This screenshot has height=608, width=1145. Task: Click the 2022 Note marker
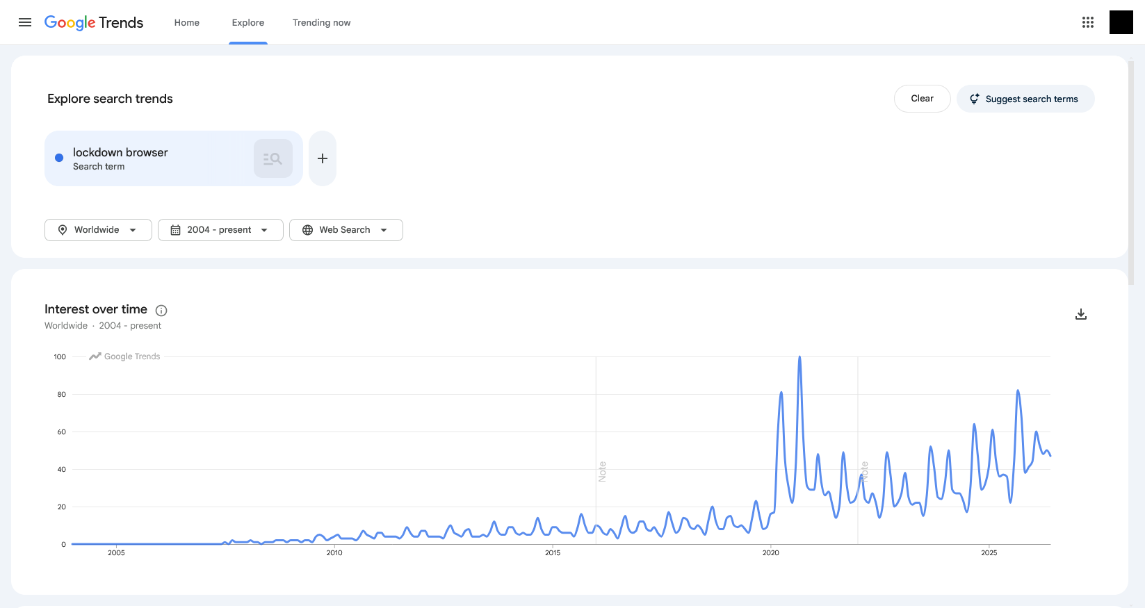point(864,472)
